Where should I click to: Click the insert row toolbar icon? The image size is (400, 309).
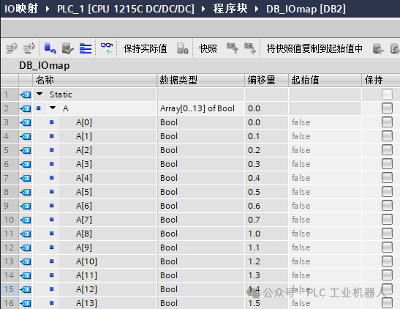coord(12,48)
